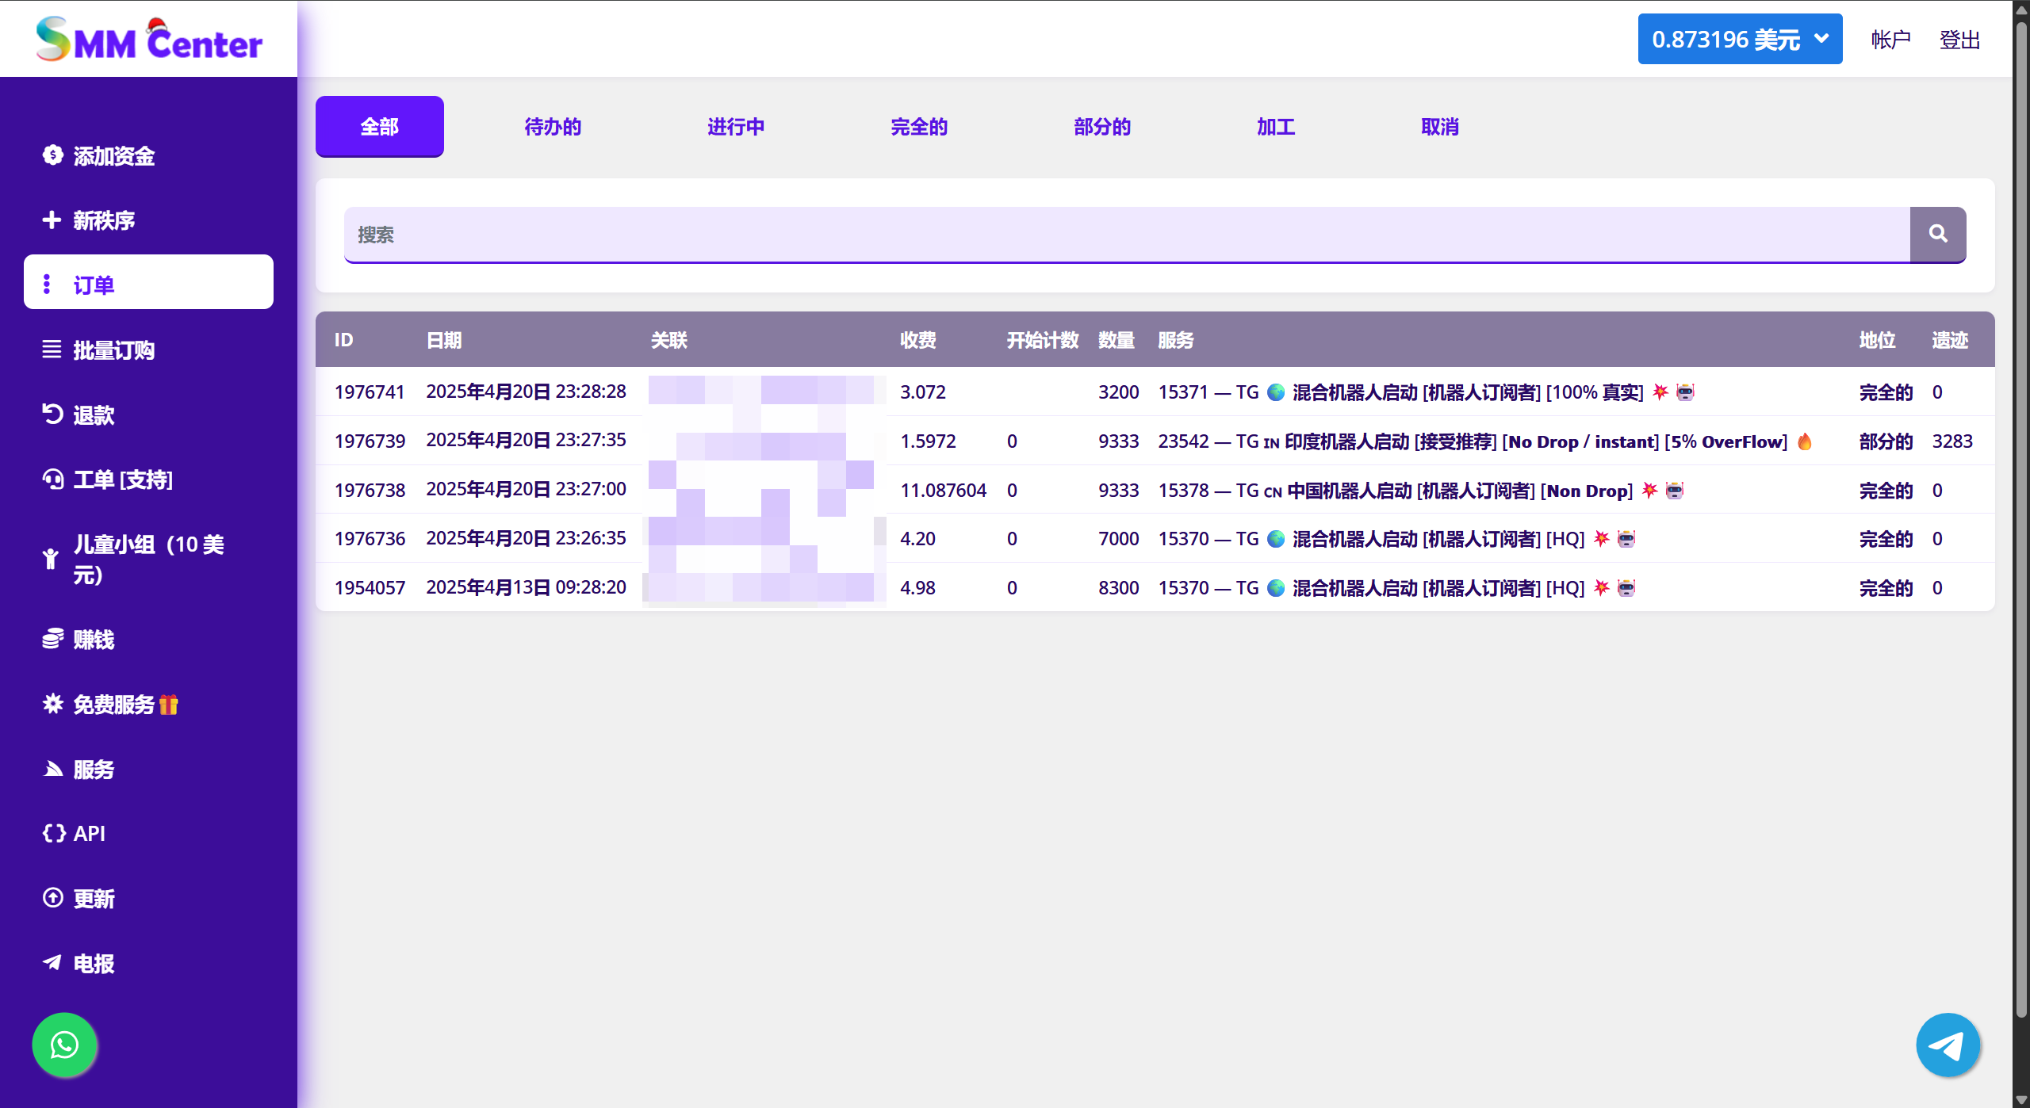Click the quantity 7000
The image size is (2030, 1108).
[1118, 539]
